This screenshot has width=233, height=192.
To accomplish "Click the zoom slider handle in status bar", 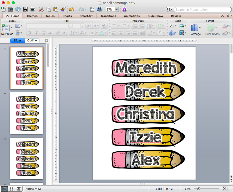I will tap(199, 189).
